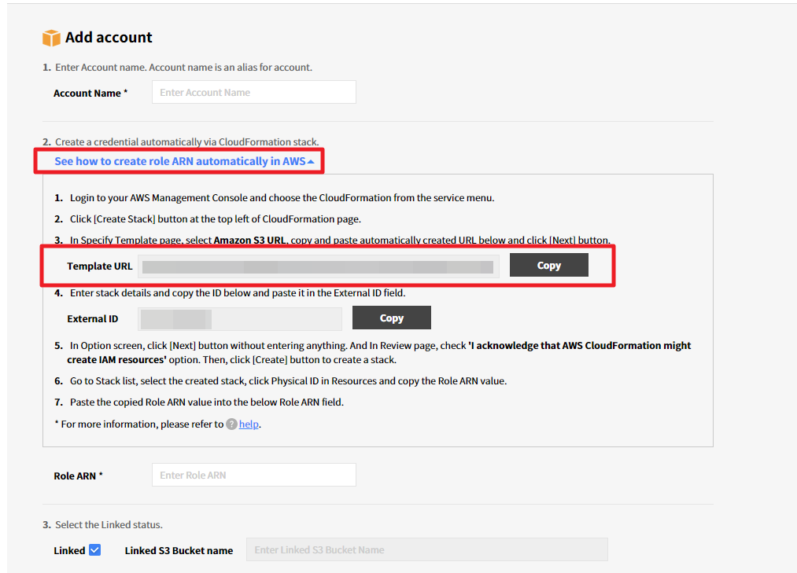797x573 pixels.
Task: Toggle the Linked checkbox
Action: point(95,550)
